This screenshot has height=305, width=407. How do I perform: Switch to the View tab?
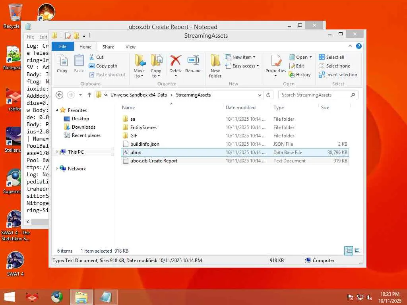click(130, 47)
